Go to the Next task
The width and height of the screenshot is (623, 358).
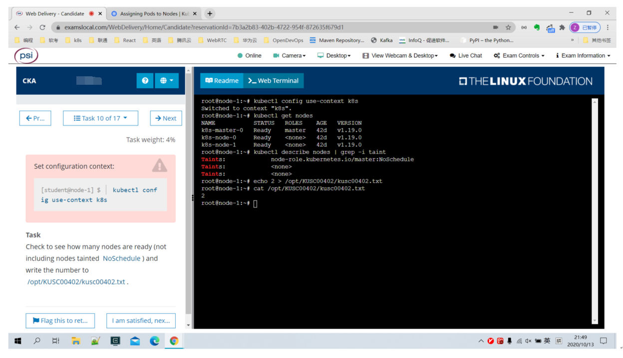[x=166, y=118]
